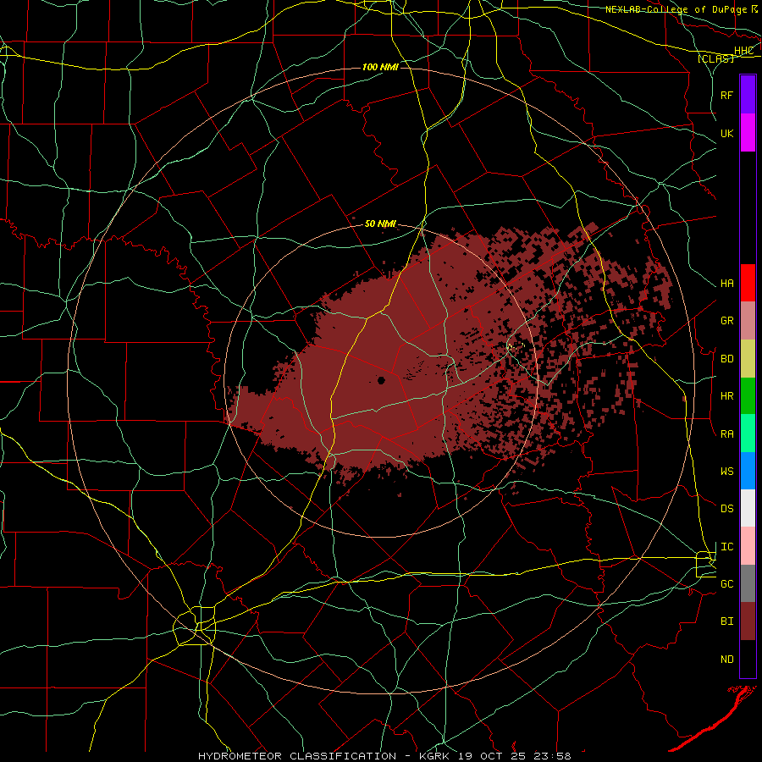The width and height of the screenshot is (762, 762).
Task: Click the RF purple legend swatch
Action: point(748,95)
